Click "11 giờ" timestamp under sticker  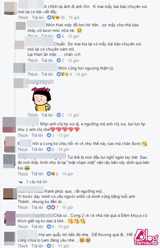pyautogui.click(x=73, y=115)
